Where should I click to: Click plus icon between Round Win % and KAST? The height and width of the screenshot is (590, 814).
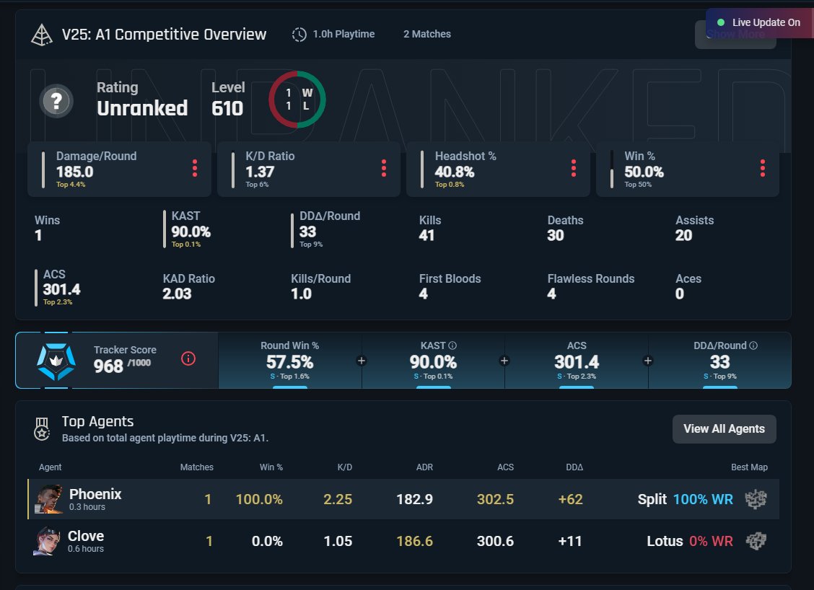point(362,361)
